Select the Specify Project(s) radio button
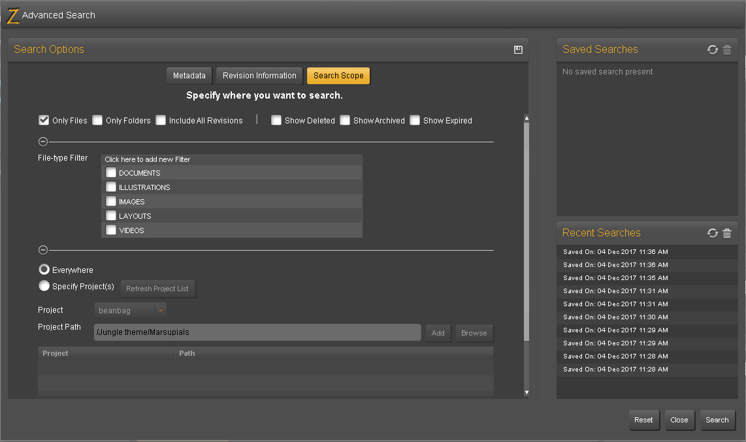 (44, 286)
